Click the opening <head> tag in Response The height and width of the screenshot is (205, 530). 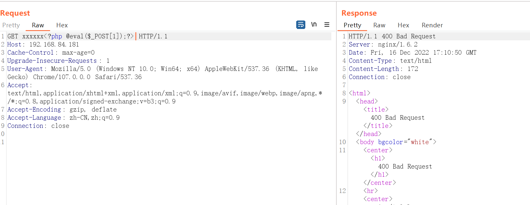tap(367, 101)
